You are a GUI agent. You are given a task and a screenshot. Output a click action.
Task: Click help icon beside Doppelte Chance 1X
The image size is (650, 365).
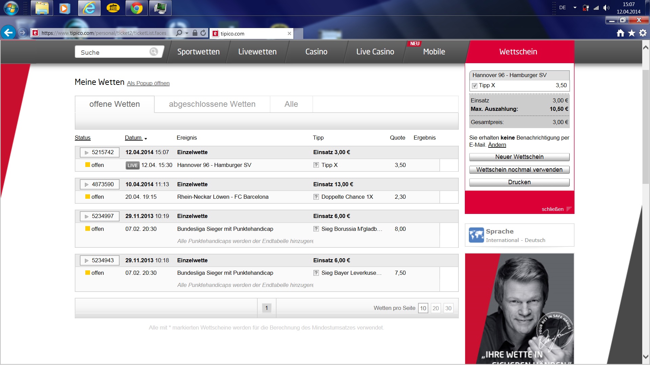[316, 197]
